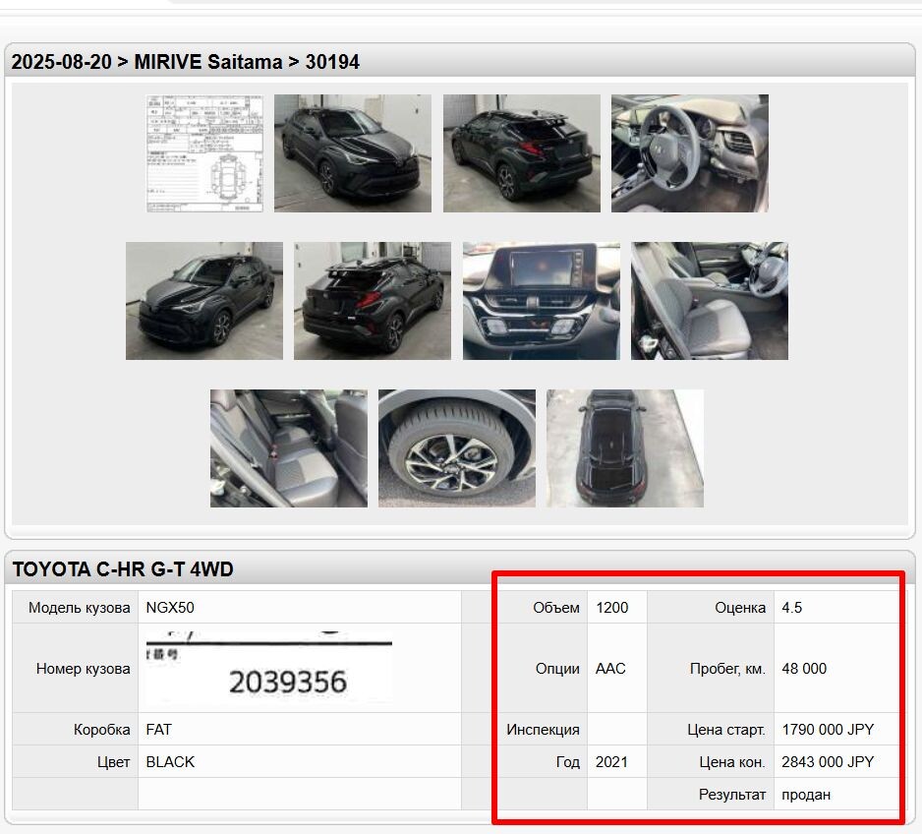Open rear-quarter C-HR photo in top row
The height and width of the screenshot is (834, 922).
[522, 153]
